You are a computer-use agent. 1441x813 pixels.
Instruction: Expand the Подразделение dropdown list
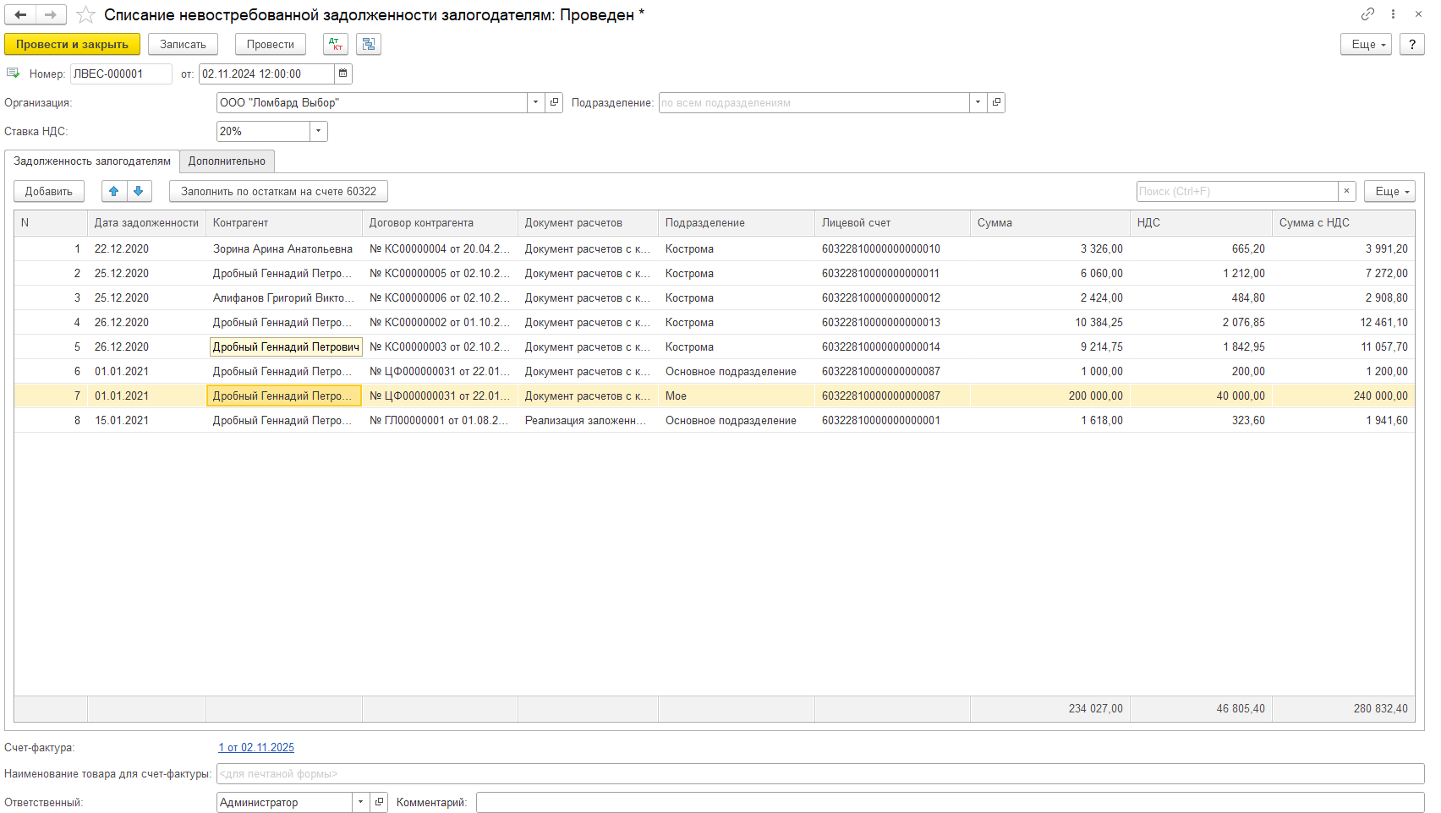point(978,102)
